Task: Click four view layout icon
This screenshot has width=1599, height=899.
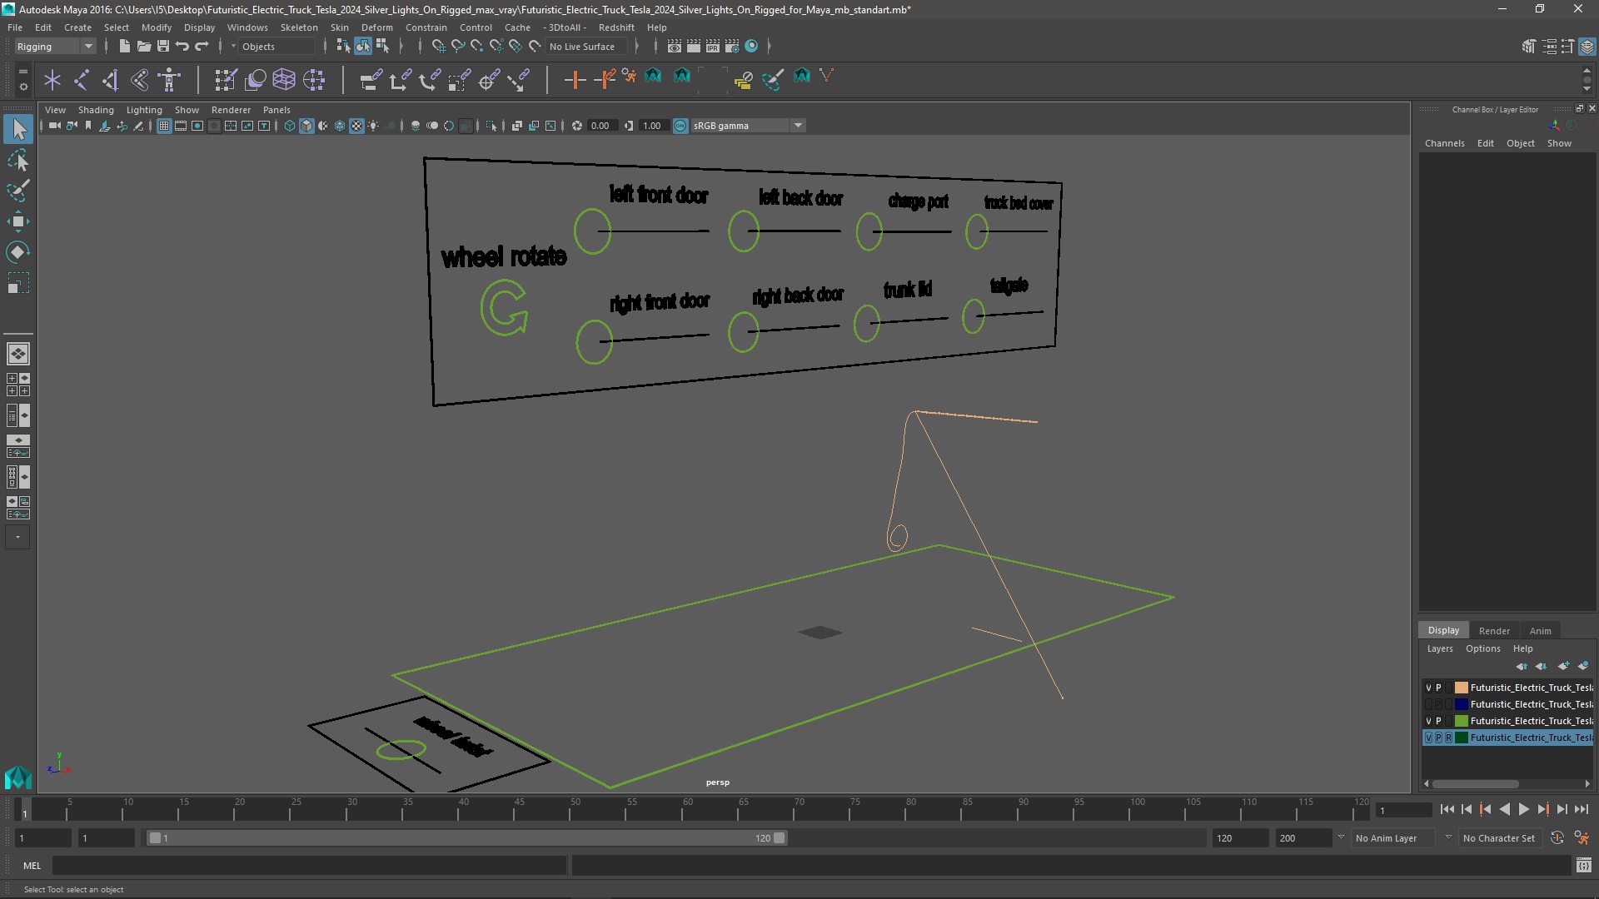Action: pyautogui.click(x=18, y=385)
